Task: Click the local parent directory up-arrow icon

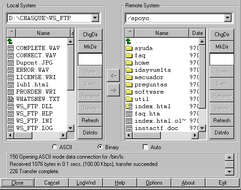Action: point(10,41)
